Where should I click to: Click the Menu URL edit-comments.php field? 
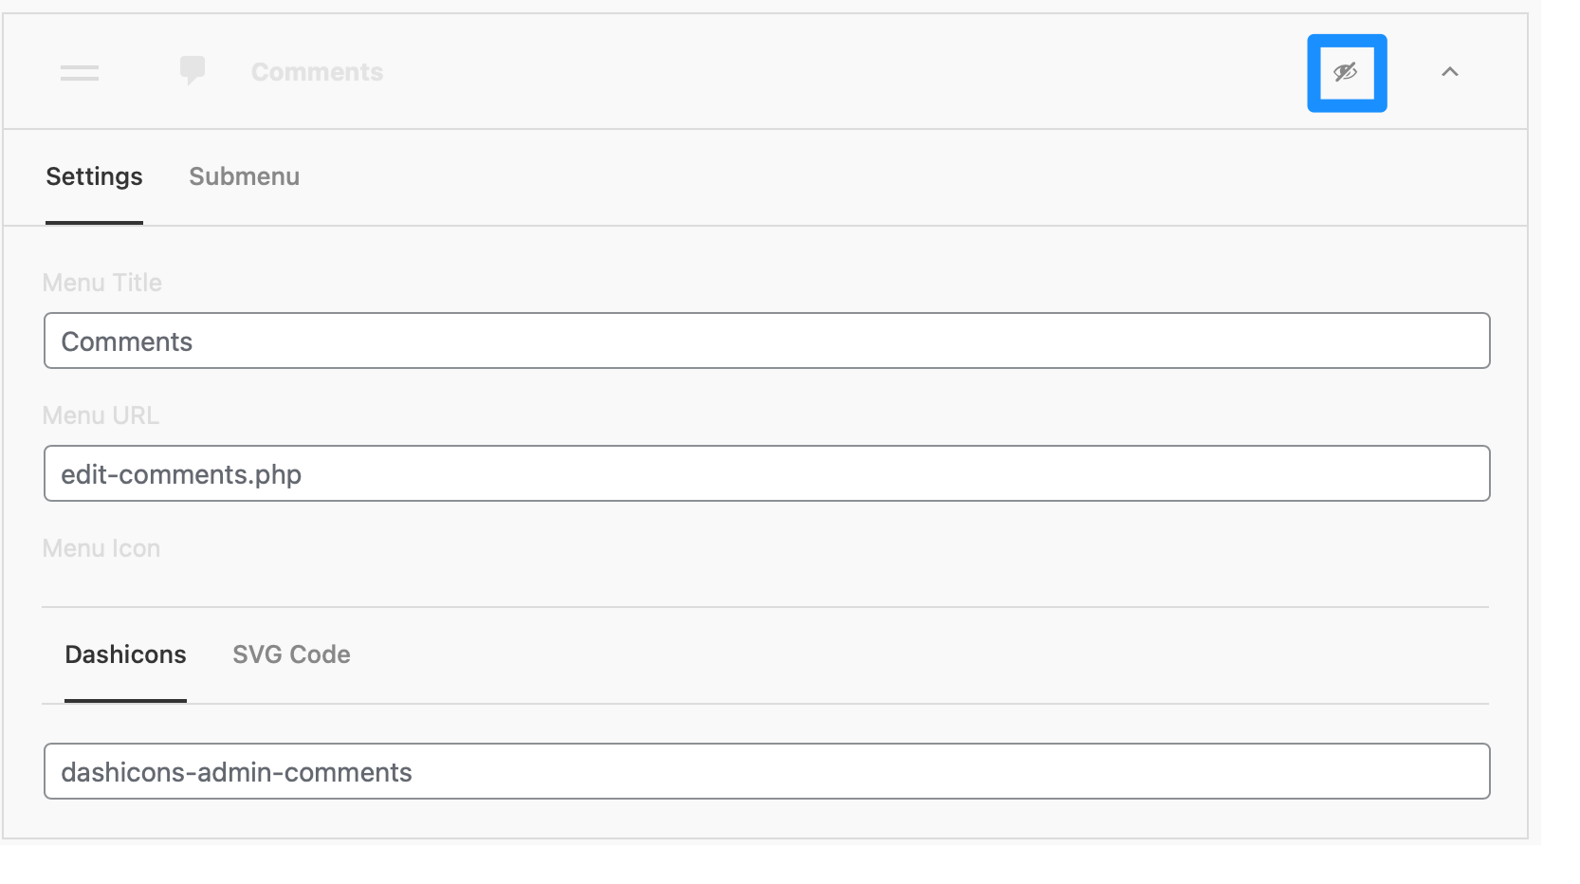766,473
